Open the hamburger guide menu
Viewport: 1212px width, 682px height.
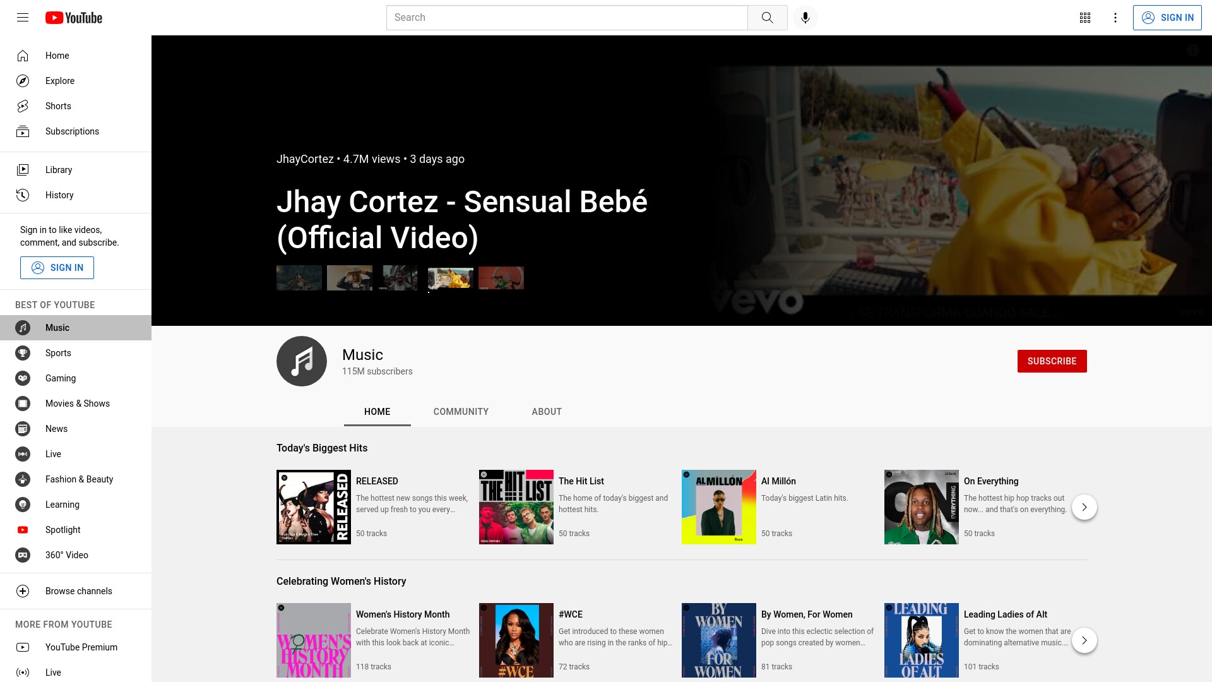point(23,18)
